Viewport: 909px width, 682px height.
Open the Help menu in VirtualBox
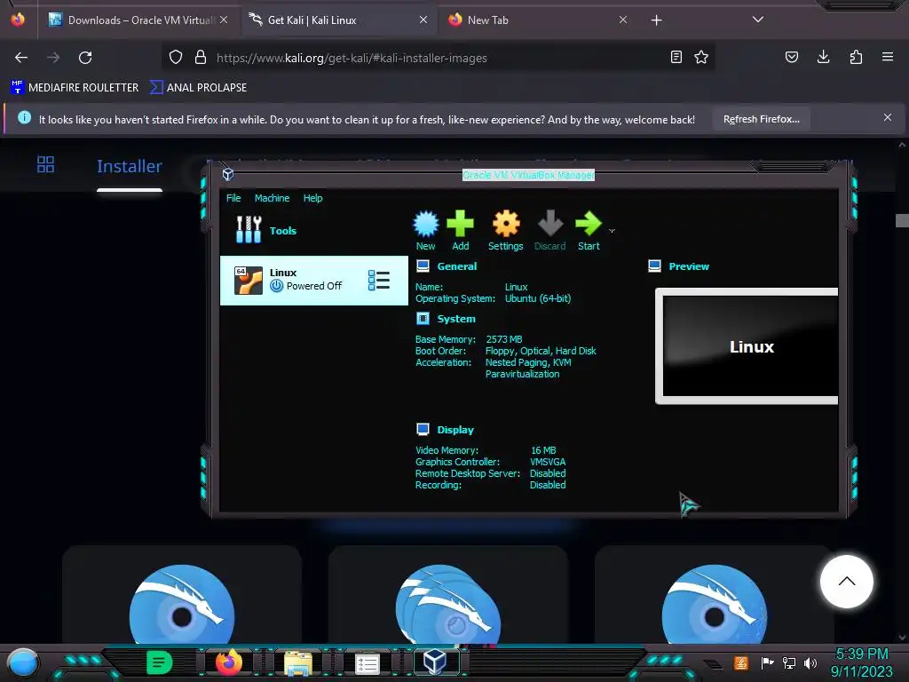pos(312,198)
